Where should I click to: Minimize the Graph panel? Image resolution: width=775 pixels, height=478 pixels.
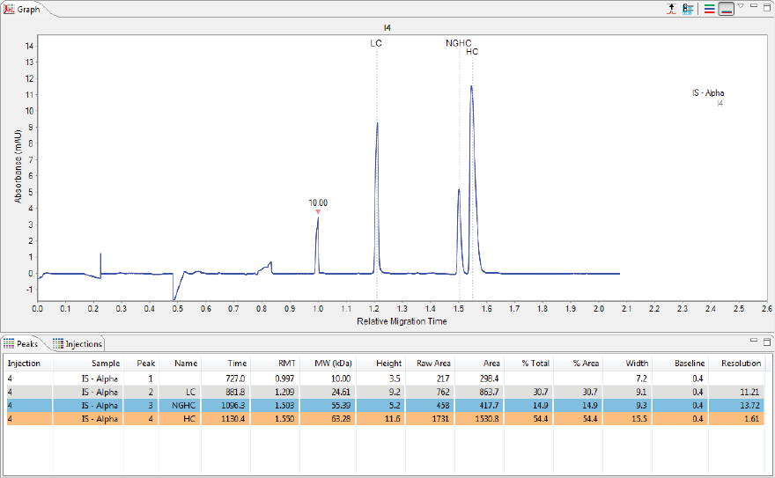click(754, 6)
